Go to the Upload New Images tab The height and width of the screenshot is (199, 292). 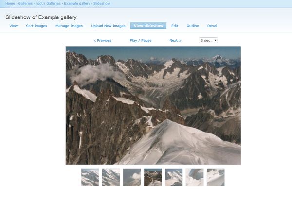point(108,26)
